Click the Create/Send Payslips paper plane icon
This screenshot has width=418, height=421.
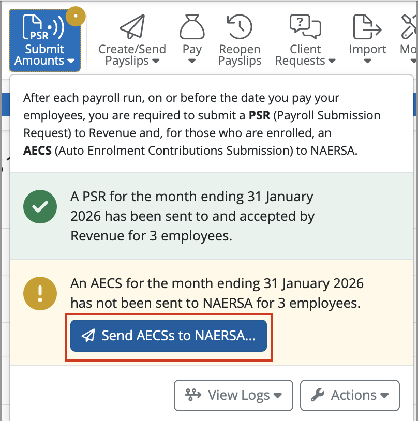click(x=132, y=27)
